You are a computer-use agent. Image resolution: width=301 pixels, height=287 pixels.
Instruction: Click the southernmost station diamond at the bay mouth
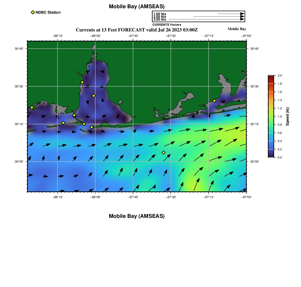92,127
